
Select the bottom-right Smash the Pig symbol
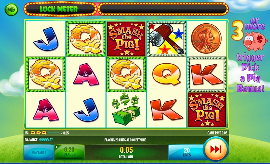click(x=207, y=110)
